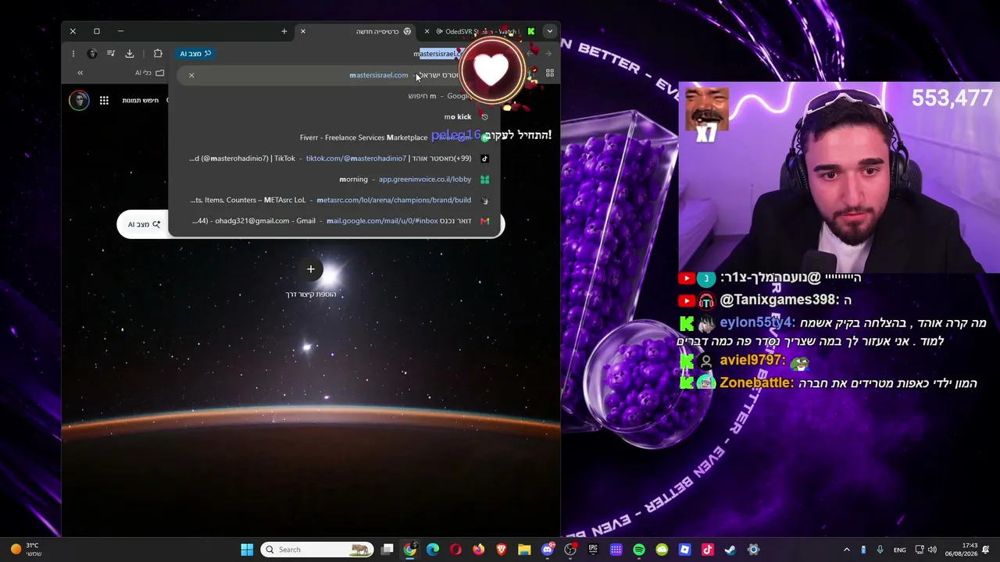The image size is (1000, 562).
Task: Open Task View on the taskbar
Action: coord(387,550)
